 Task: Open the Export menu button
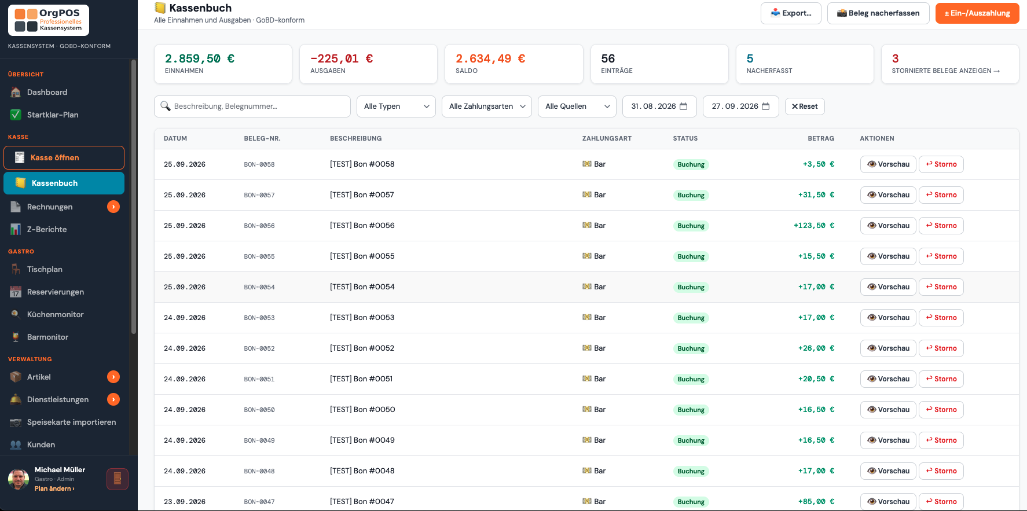click(x=791, y=13)
